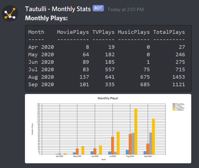Click the Tautulli bot avatar icon
Viewport: 199px width, 168px height.
coord(10,13)
